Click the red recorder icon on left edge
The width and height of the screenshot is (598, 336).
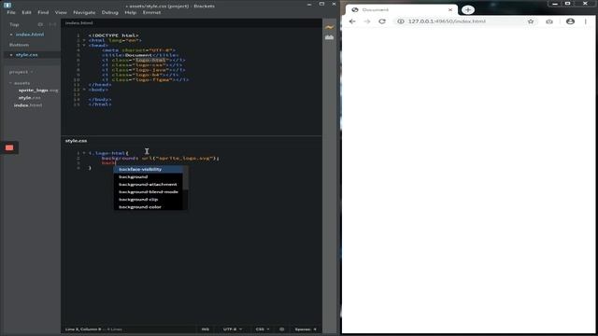(9, 147)
